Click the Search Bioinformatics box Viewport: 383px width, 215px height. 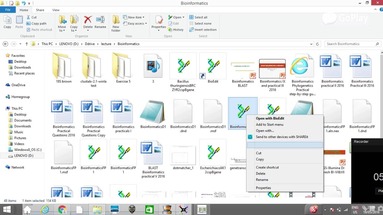coord(353,44)
